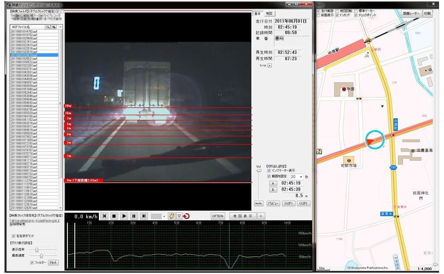This screenshot has height=274, width=444.
Task: Skip to the previous video file
Action: point(104,216)
